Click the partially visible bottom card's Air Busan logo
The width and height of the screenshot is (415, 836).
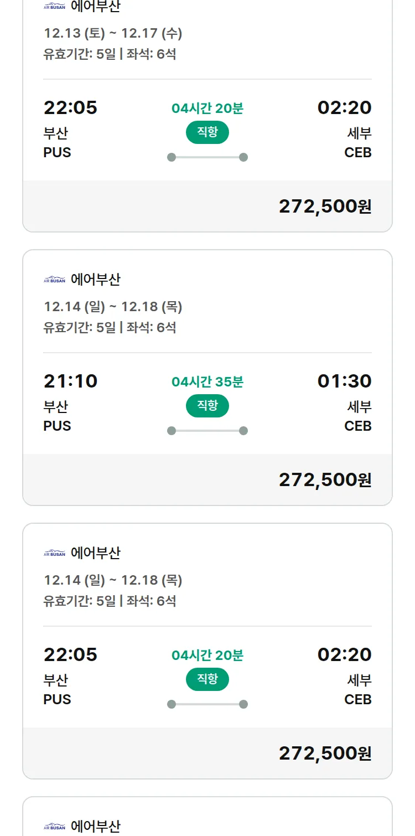click(x=54, y=827)
